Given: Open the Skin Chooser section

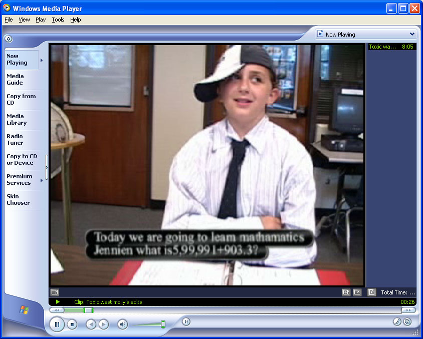Looking at the screenshot, I should 18,200.
